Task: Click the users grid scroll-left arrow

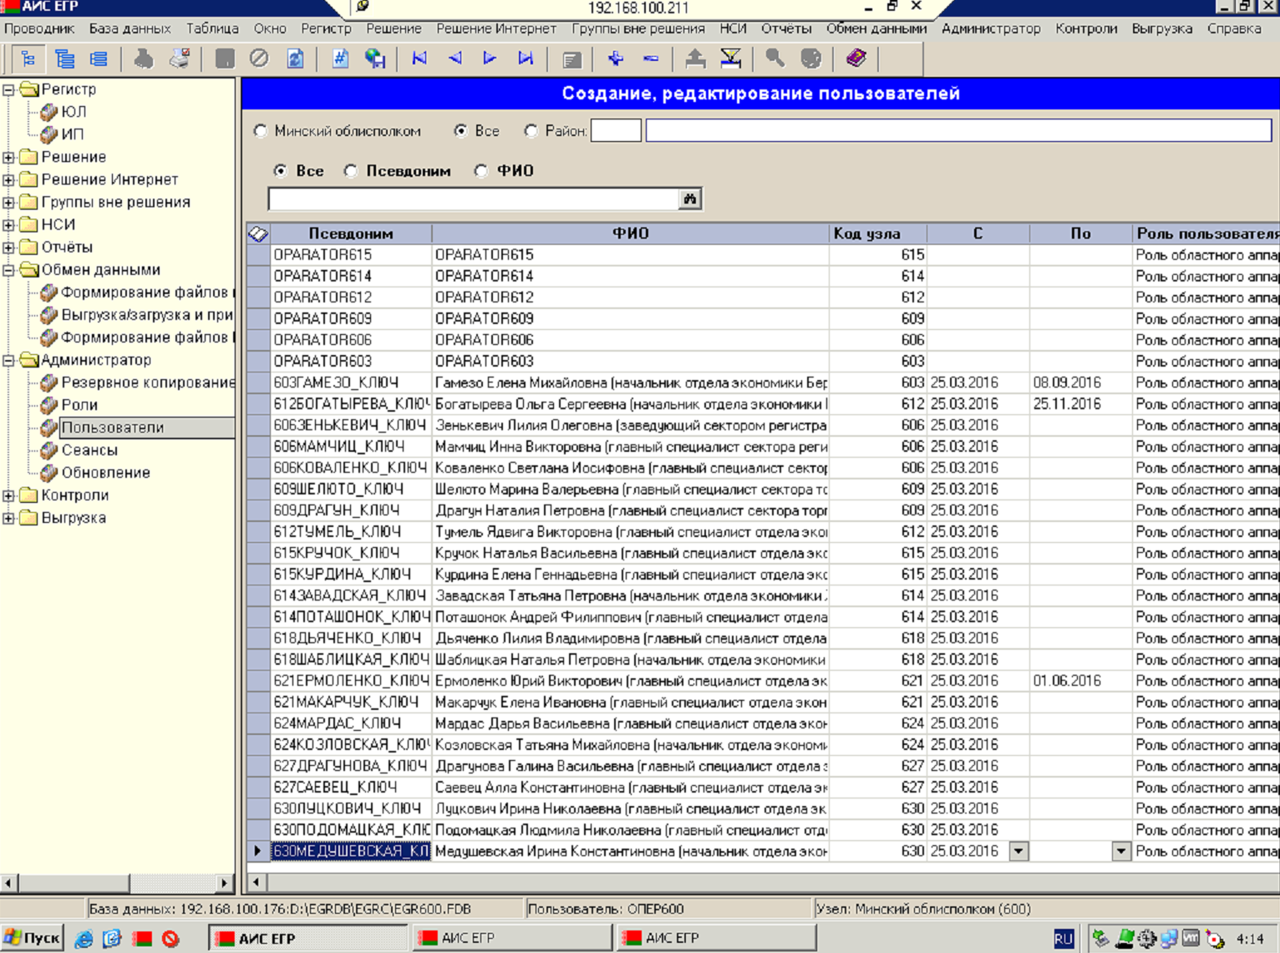Action: pos(257,882)
